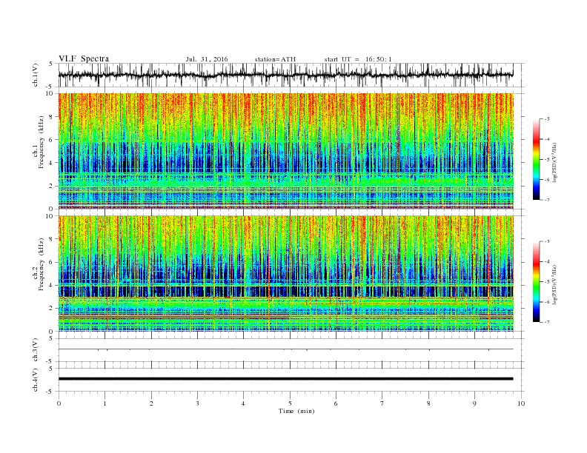Click the thick black ch.4 voltage trace
The image size is (587, 453).
286,379
